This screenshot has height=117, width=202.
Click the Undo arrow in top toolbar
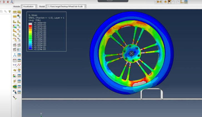[174, 2]
